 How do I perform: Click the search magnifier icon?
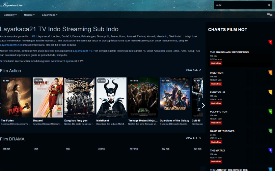[269, 5]
